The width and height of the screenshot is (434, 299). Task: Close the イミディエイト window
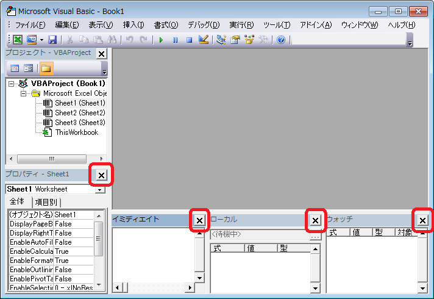pyautogui.click(x=199, y=220)
